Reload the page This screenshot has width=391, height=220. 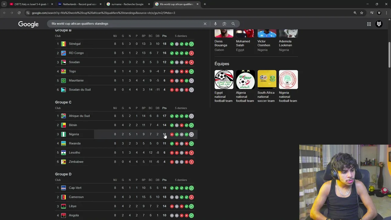[x=19, y=13]
